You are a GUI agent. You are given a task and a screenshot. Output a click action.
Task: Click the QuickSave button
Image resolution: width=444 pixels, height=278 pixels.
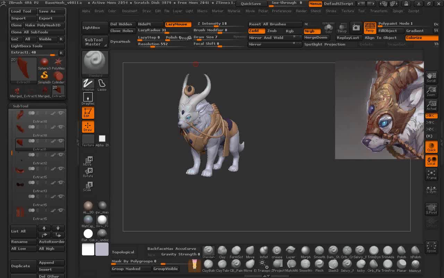(251, 4)
